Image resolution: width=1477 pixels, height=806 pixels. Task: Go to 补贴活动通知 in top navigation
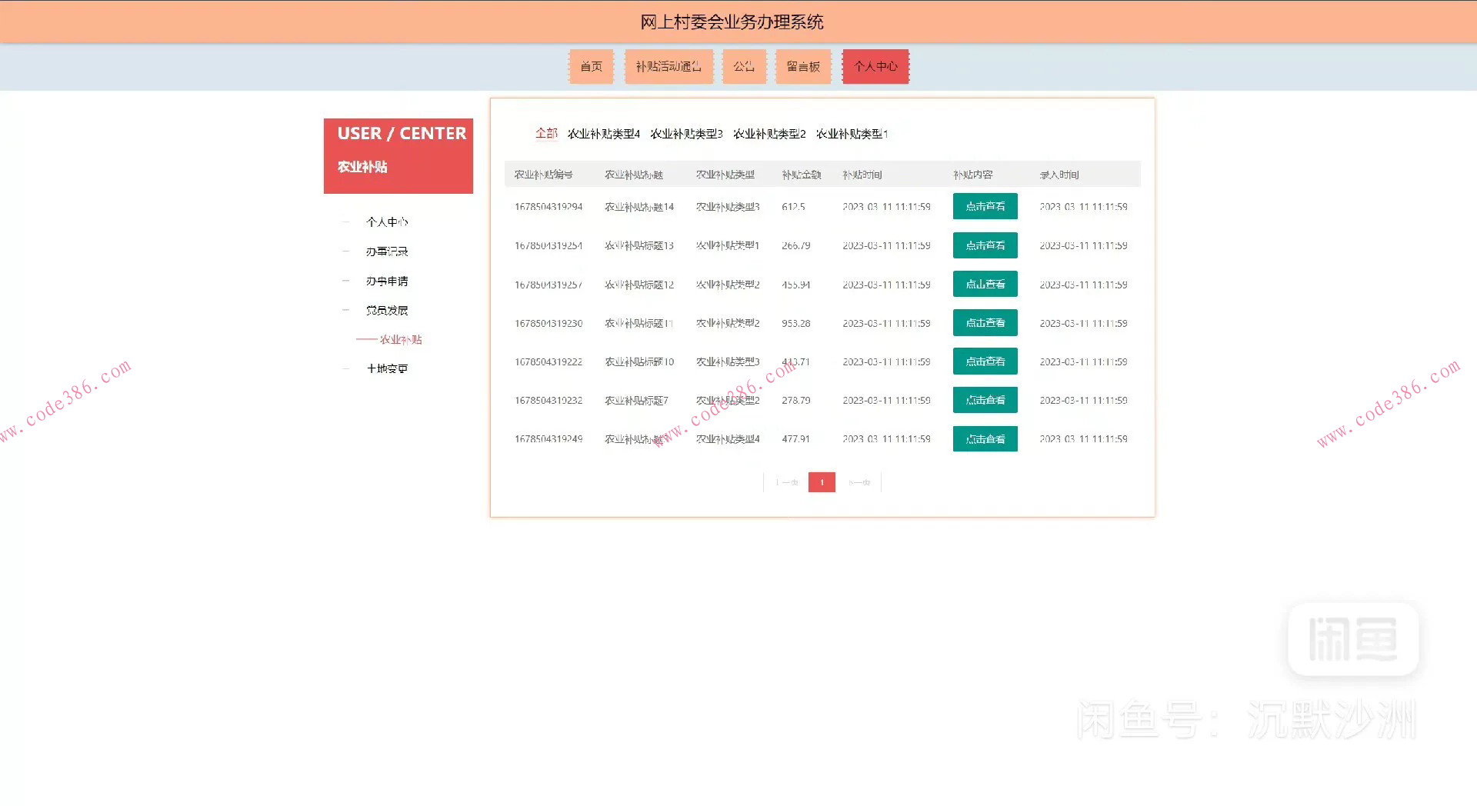click(x=668, y=67)
